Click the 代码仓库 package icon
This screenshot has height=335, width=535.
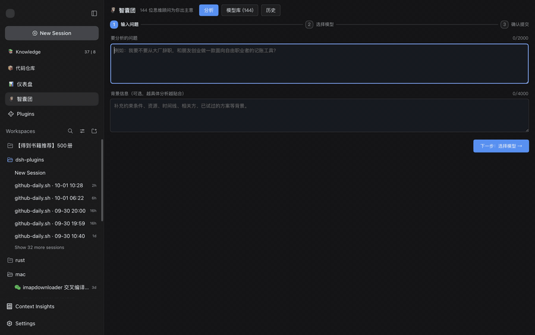coord(11,68)
